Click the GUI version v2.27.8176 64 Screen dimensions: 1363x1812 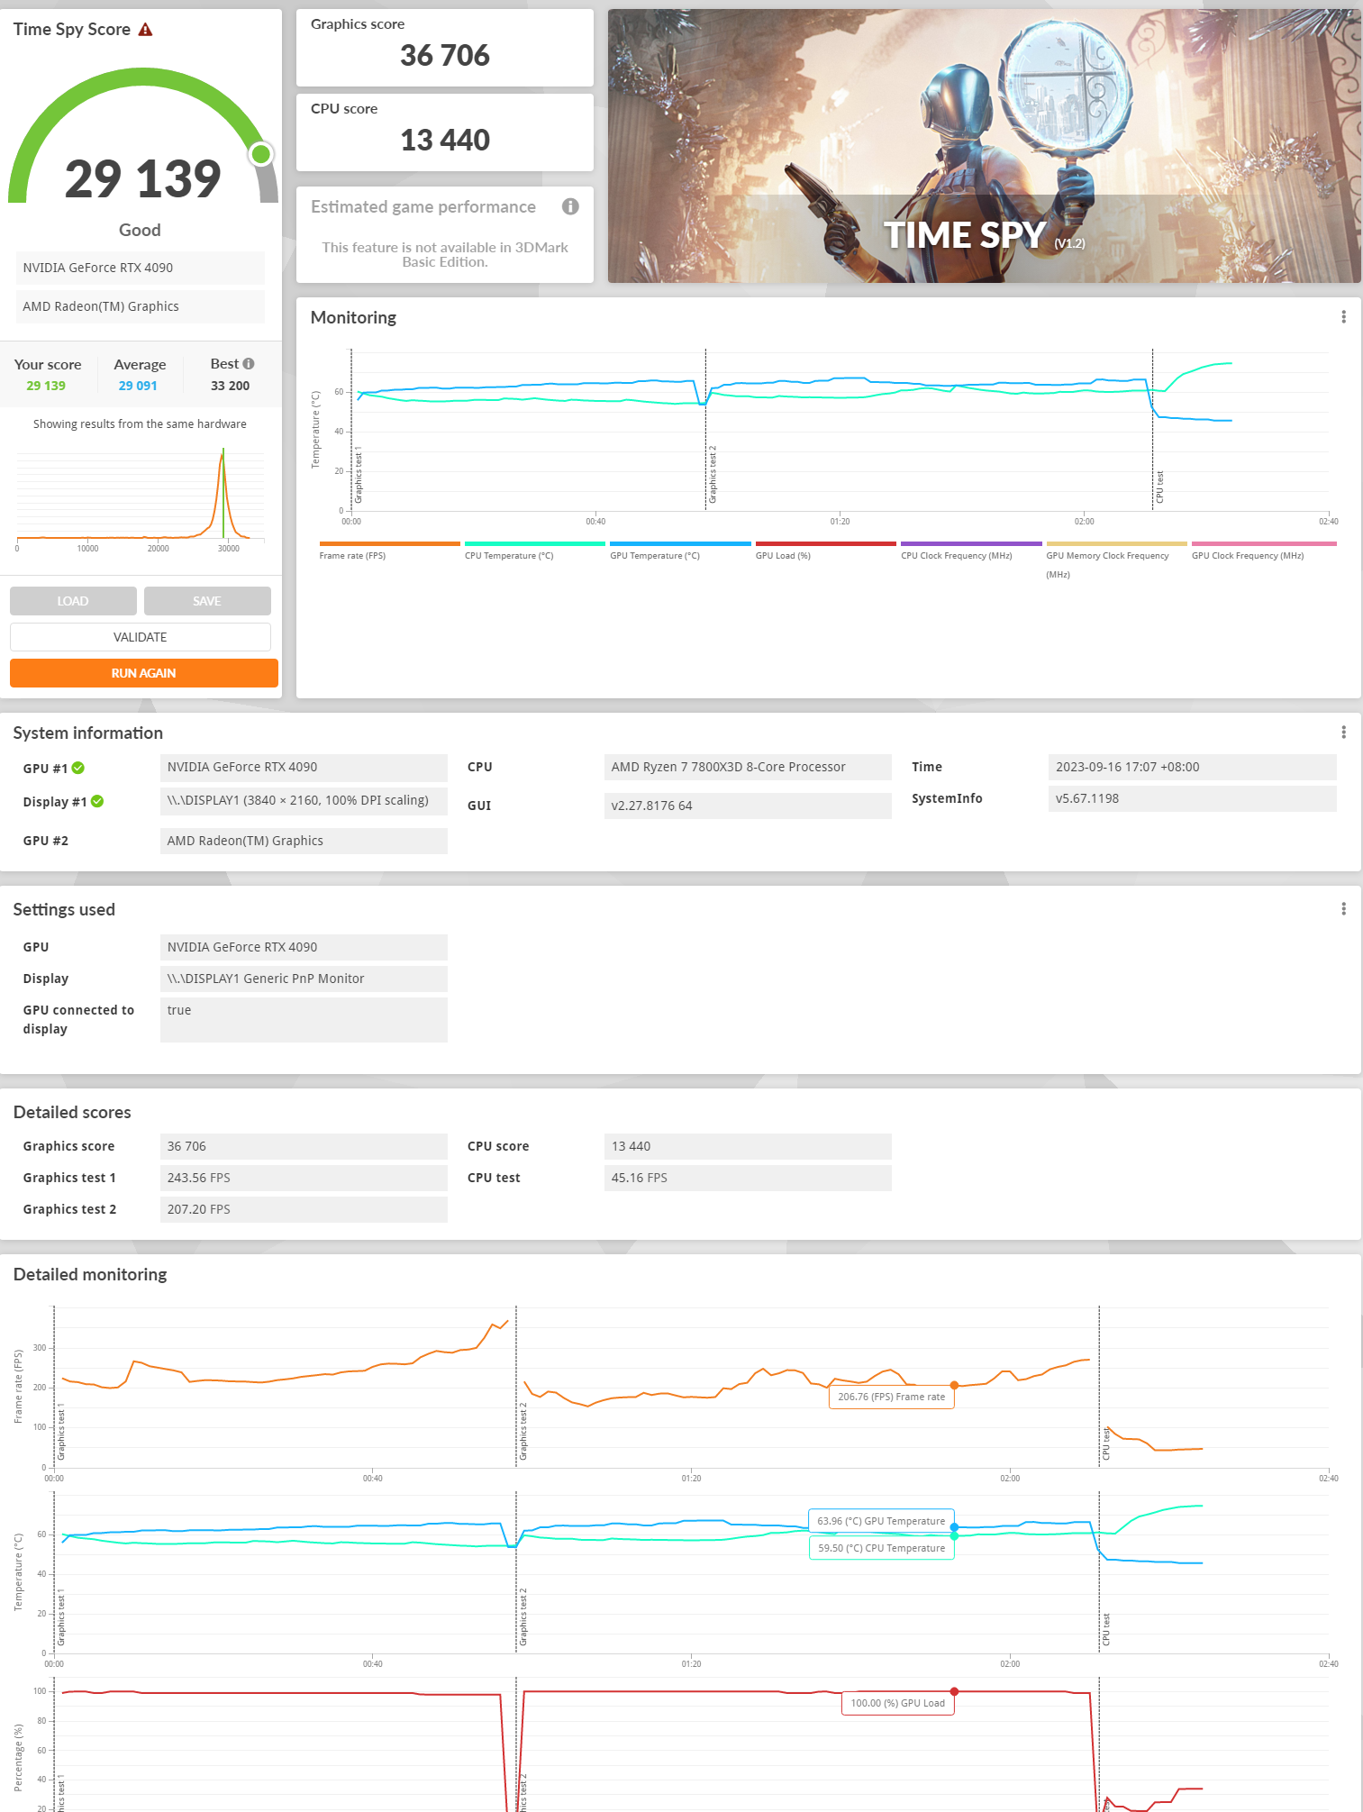click(x=748, y=806)
